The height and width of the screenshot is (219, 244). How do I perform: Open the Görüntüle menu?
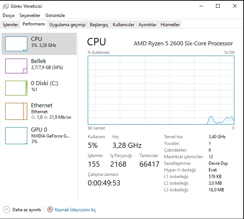(55, 15)
